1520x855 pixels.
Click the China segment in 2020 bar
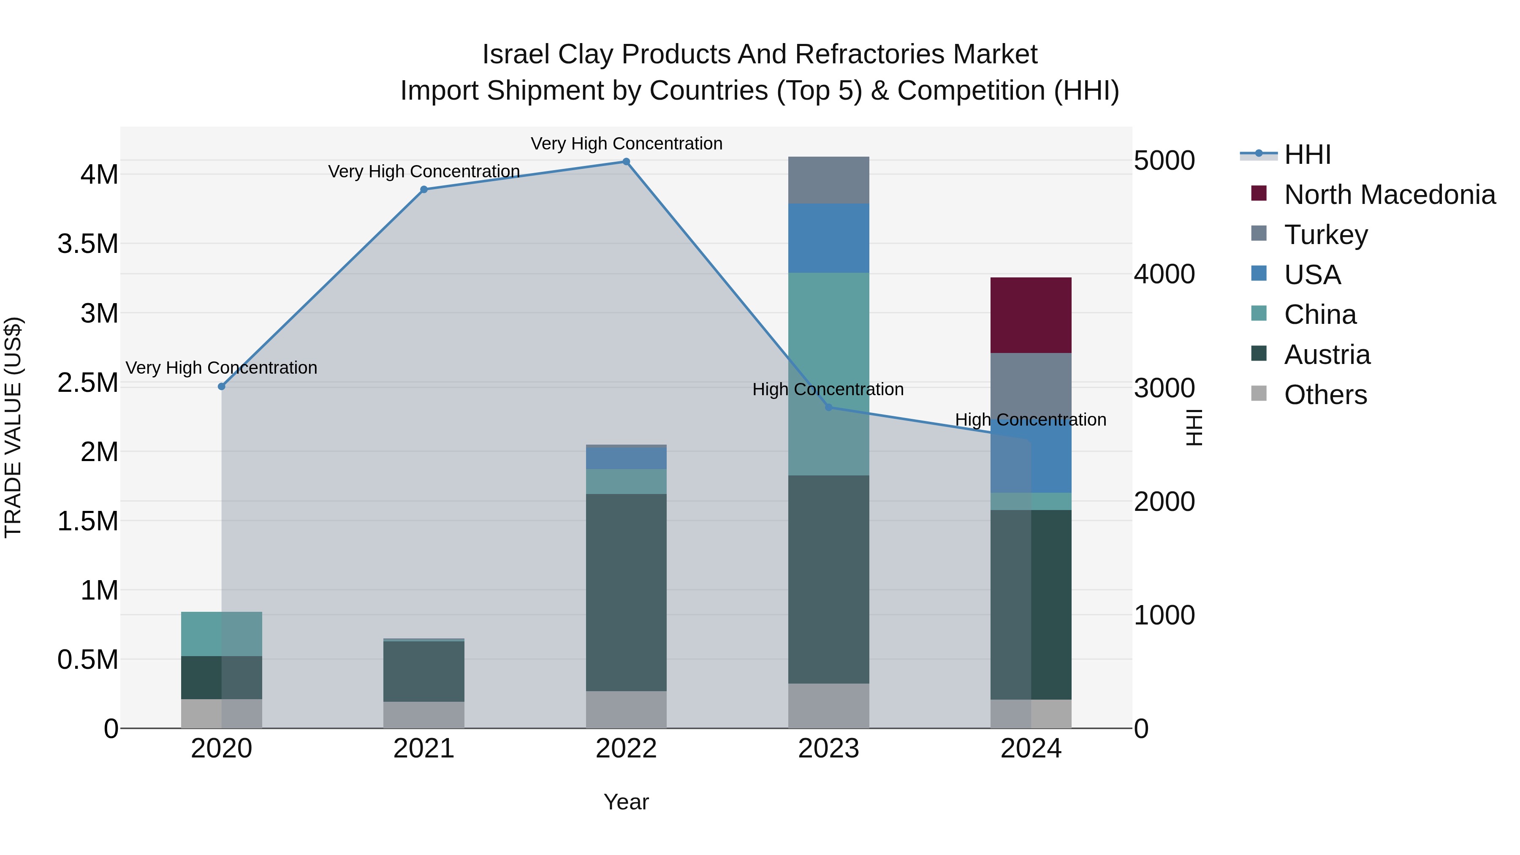pos(222,634)
